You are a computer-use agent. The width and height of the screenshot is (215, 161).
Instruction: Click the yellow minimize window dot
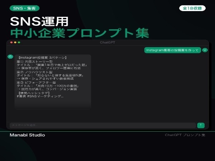click(15, 43)
